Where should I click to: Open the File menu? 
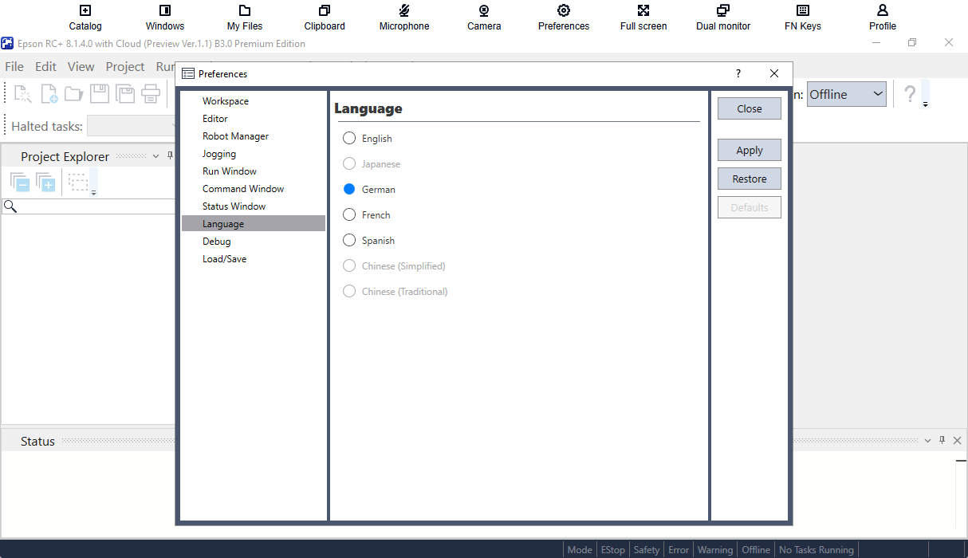point(14,67)
